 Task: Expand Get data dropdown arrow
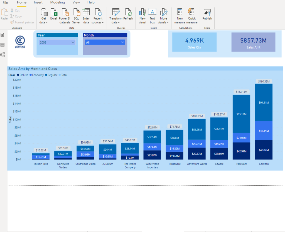pyautogui.click(x=46, y=23)
